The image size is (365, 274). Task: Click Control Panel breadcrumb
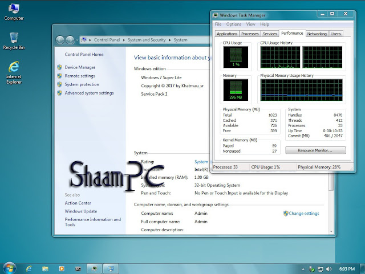107,40
